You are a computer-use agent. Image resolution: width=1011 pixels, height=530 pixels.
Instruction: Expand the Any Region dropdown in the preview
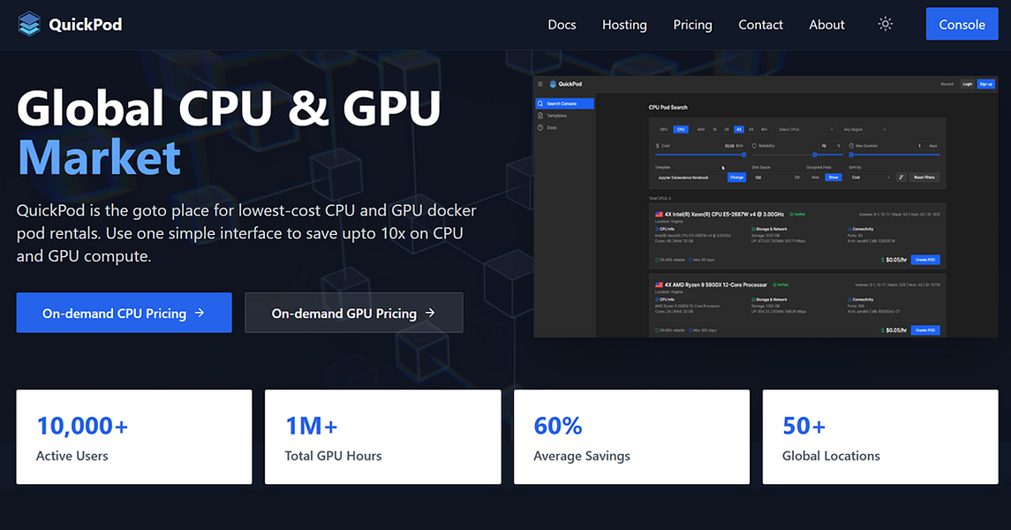[x=865, y=130]
